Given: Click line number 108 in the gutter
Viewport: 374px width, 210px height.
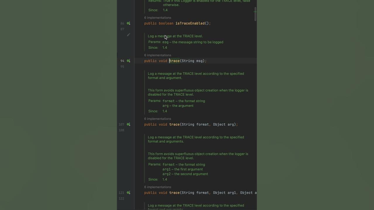Looking at the screenshot, I should [x=121, y=130].
